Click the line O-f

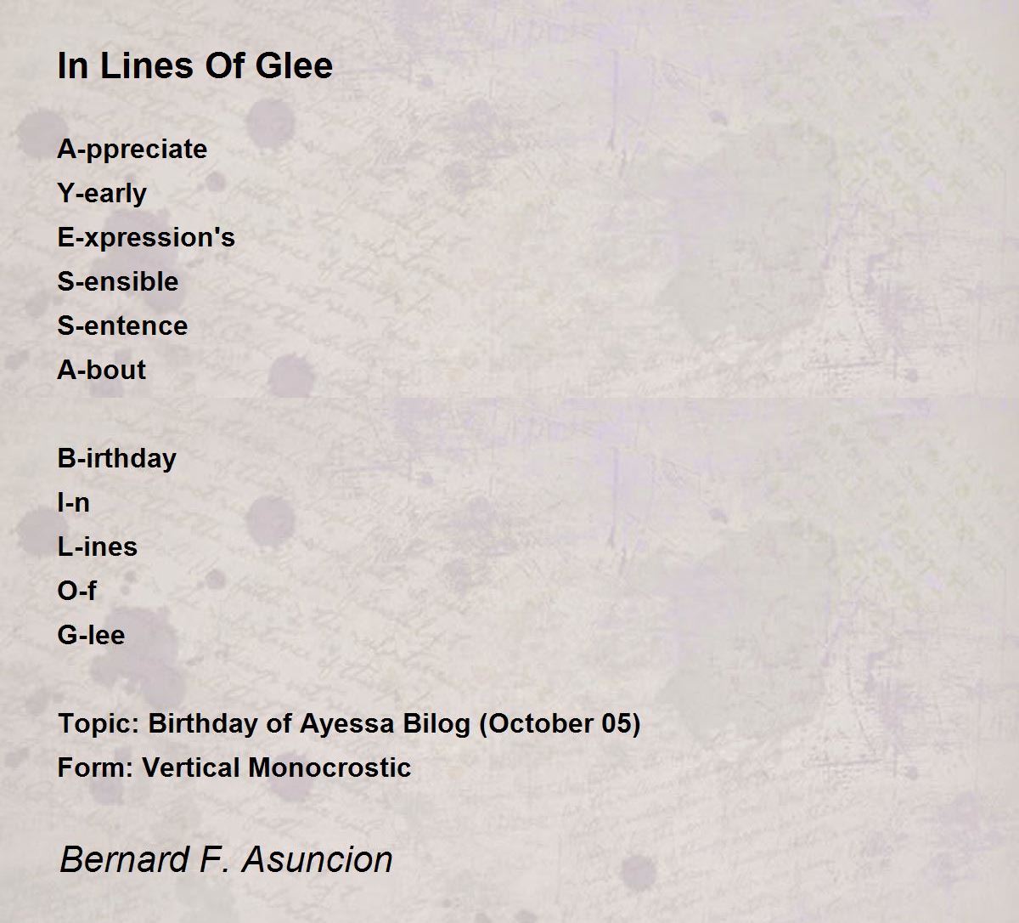point(77,591)
